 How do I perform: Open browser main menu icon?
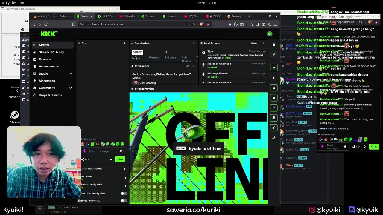(275, 24)
